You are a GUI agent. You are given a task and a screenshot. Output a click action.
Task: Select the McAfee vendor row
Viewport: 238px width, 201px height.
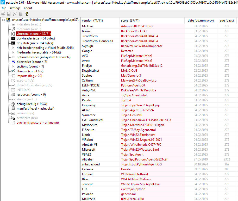point(159,26)
